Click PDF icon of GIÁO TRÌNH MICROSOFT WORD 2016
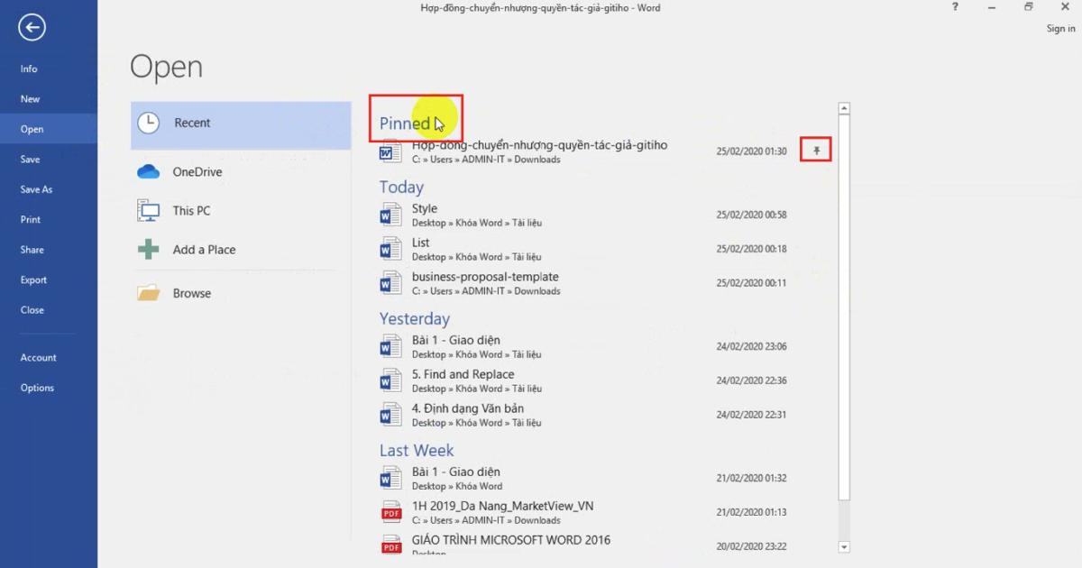Screen dimensions: 1082x568 pos(390,545)
